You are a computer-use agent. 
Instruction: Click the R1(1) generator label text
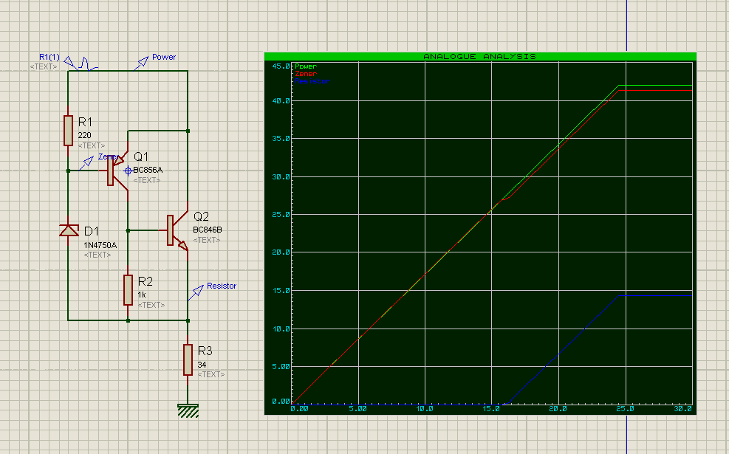click(49, 57)
